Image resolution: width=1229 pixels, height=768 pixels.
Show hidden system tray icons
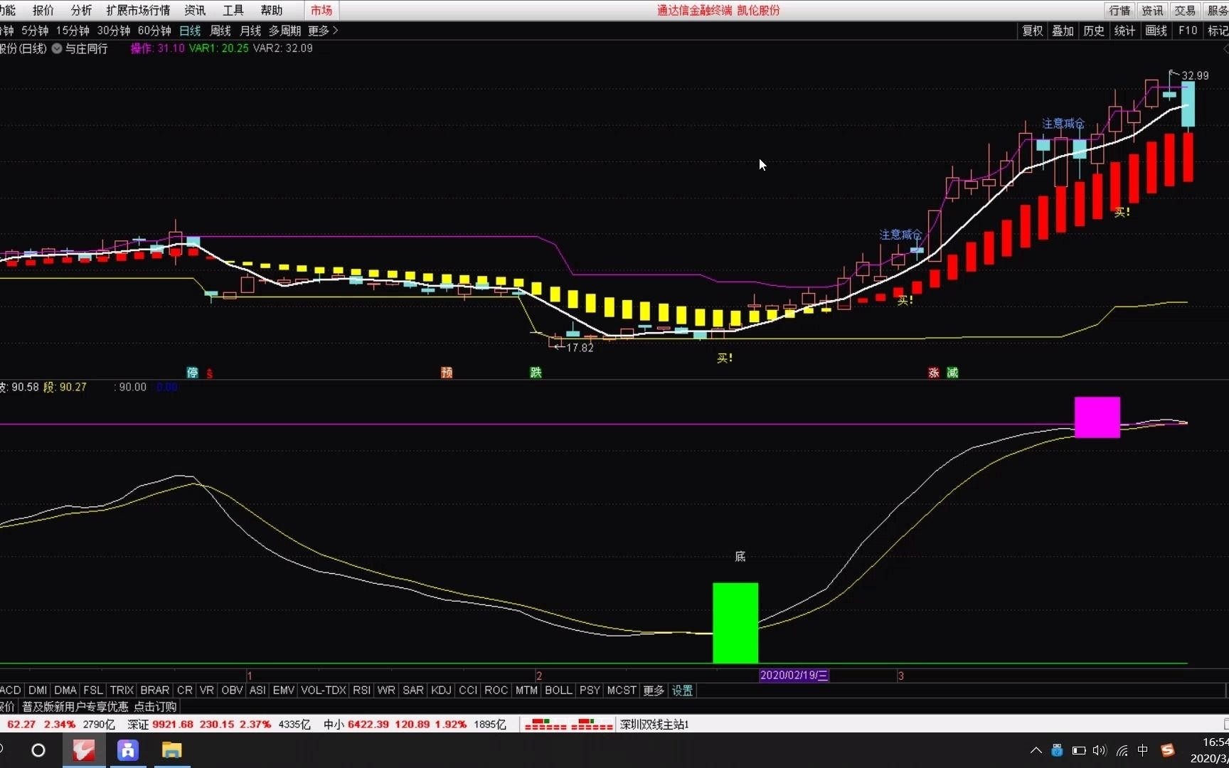(1036, 750)
